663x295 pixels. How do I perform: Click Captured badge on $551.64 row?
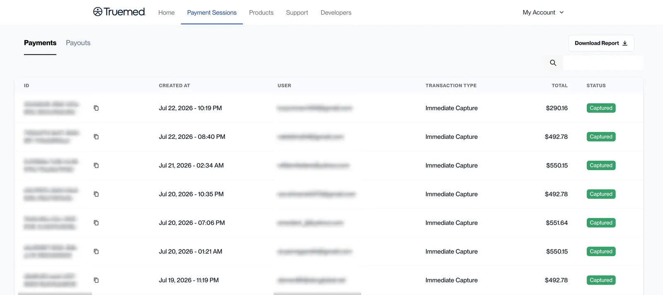601,223
